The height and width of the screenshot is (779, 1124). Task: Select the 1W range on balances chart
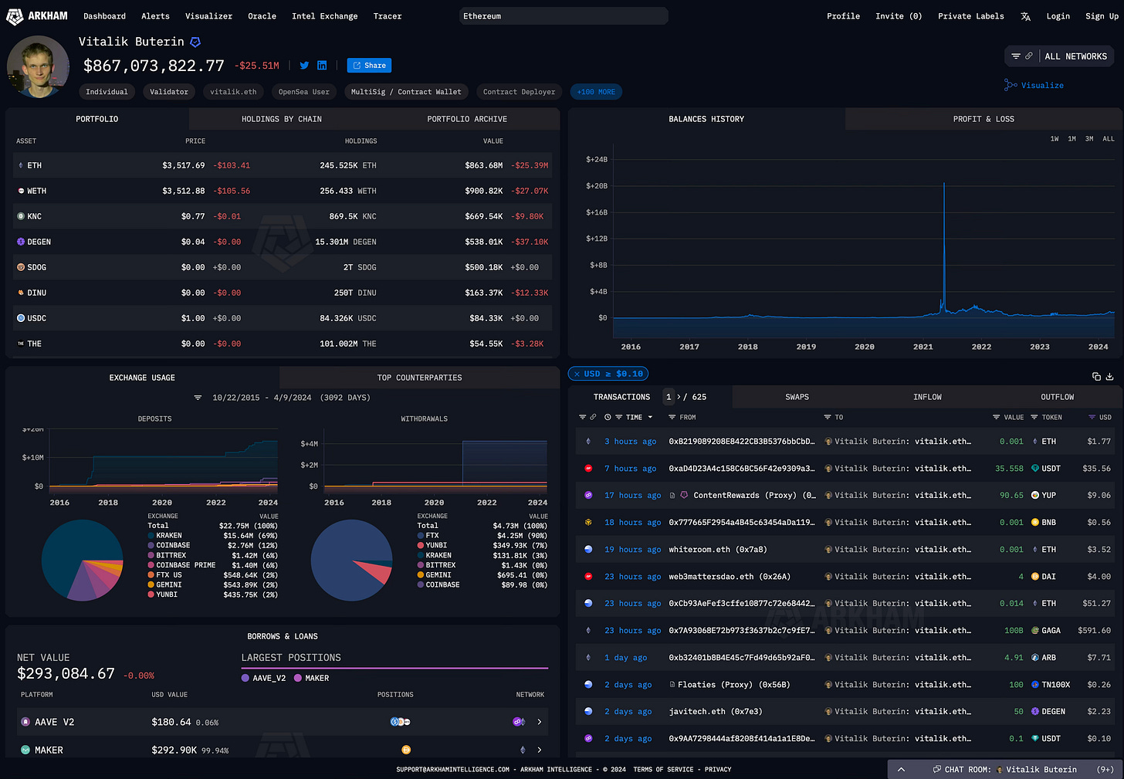1055,139
